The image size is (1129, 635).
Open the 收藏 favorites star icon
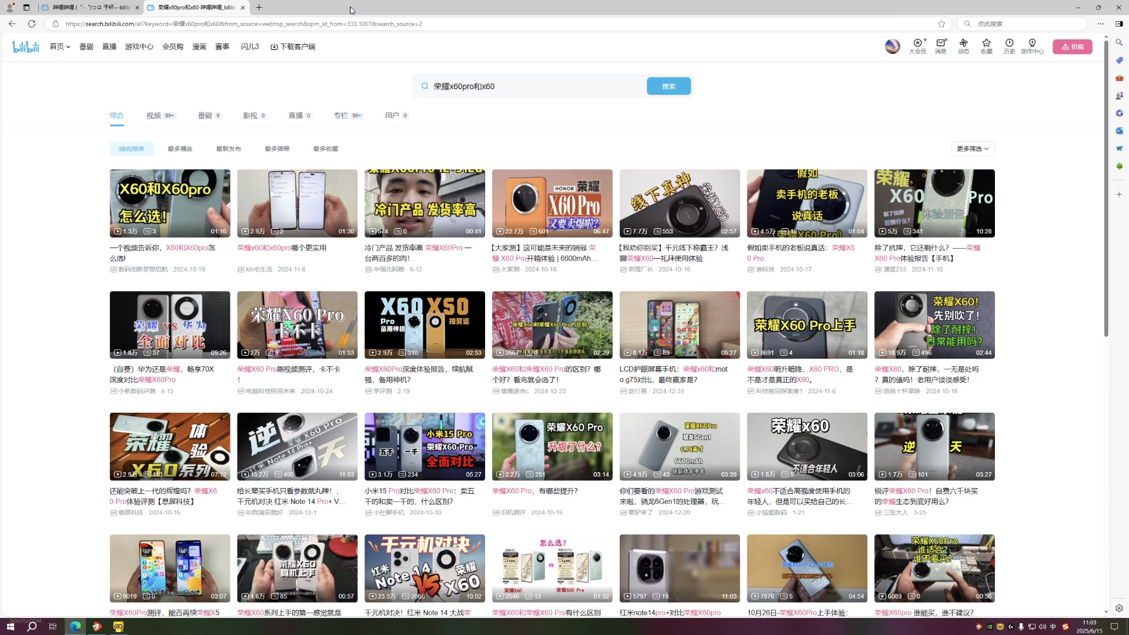986,44
